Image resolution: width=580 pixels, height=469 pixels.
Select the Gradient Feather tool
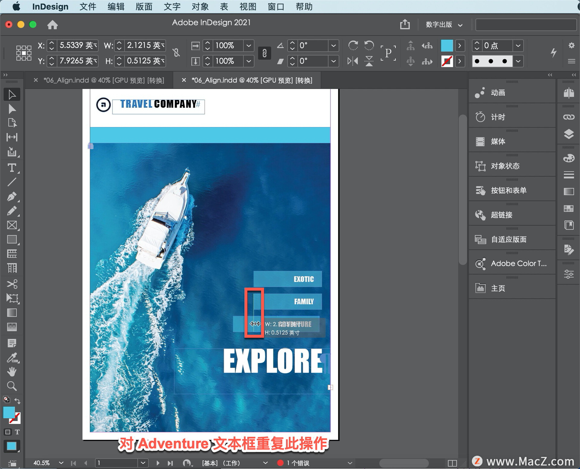[12, 327]
